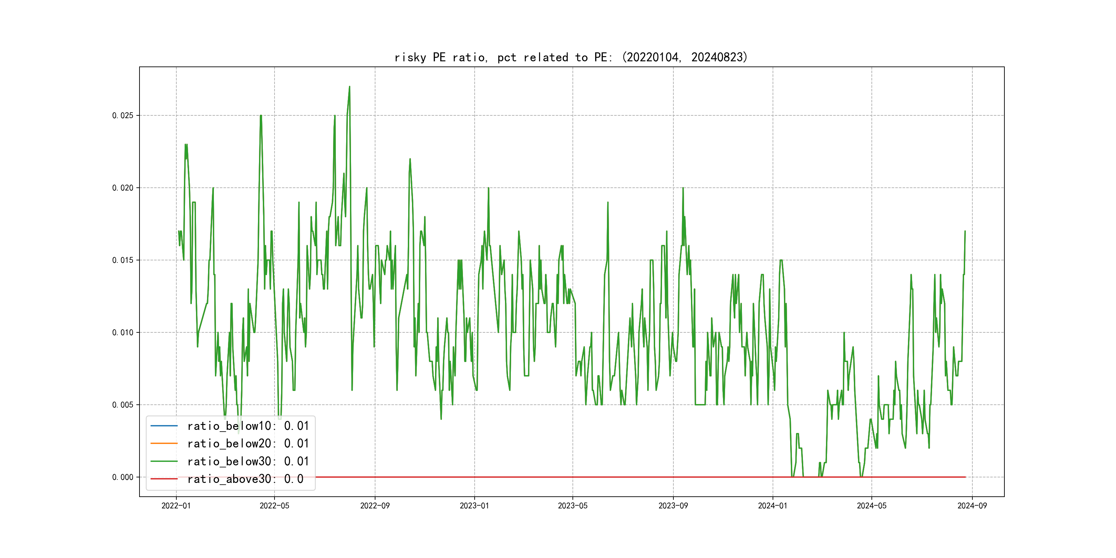Click the 0.015 y-axis tick label
This screenshot has width=1116, height=558.
tap(123, 260)
